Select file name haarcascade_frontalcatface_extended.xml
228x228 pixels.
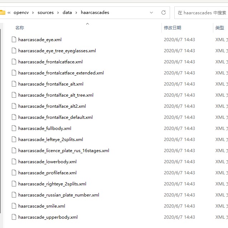[x=61, y=73]
